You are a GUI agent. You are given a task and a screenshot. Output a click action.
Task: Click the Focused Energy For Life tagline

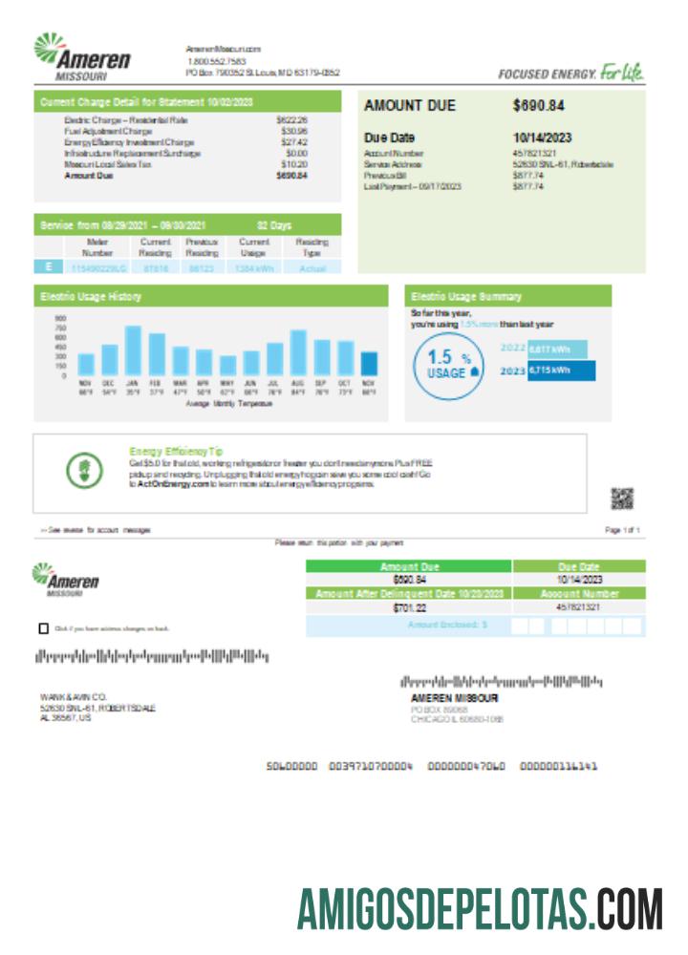pos(570,73)
